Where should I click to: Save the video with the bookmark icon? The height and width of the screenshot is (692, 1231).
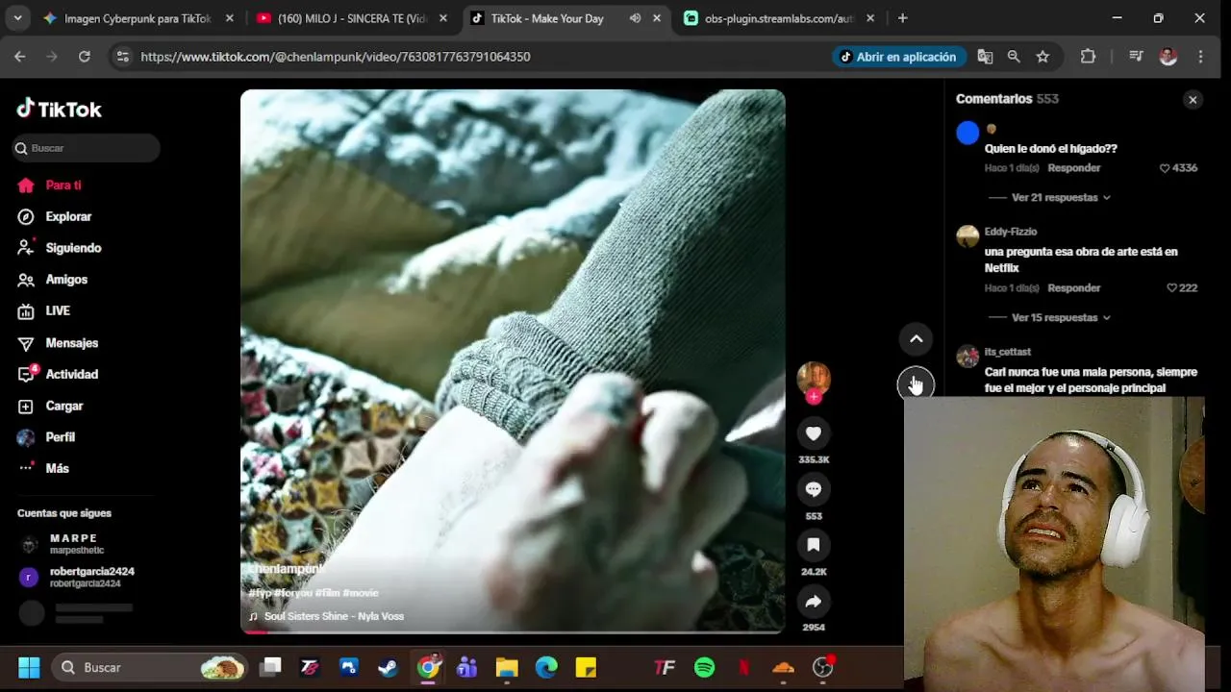pyautogui.click(x=814, y=545)
